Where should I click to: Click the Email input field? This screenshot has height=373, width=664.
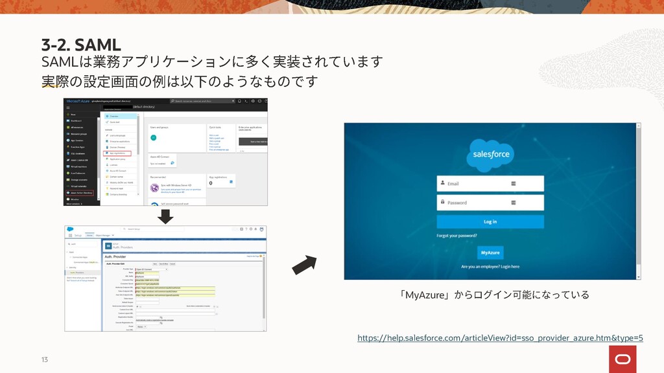point(490,183)
